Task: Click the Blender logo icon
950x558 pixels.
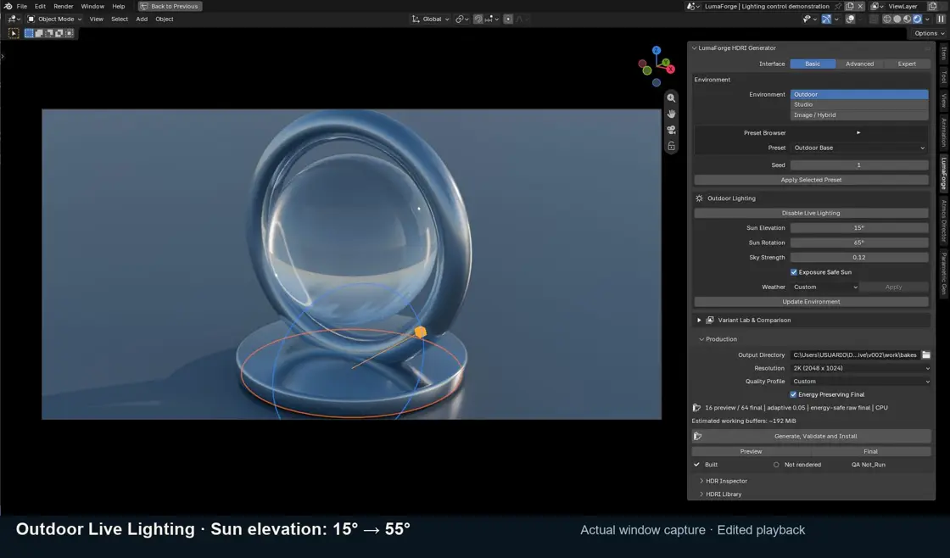Action: click(8, 6)
